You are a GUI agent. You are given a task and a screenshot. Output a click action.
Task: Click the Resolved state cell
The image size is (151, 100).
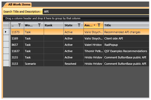pos(74,63)
